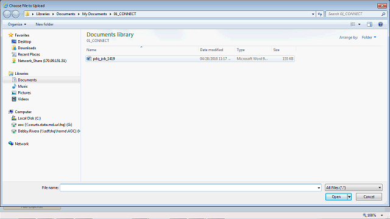Click the Downloads folder icon
Viewport: 390px width, 219px height.
point(14,48)
